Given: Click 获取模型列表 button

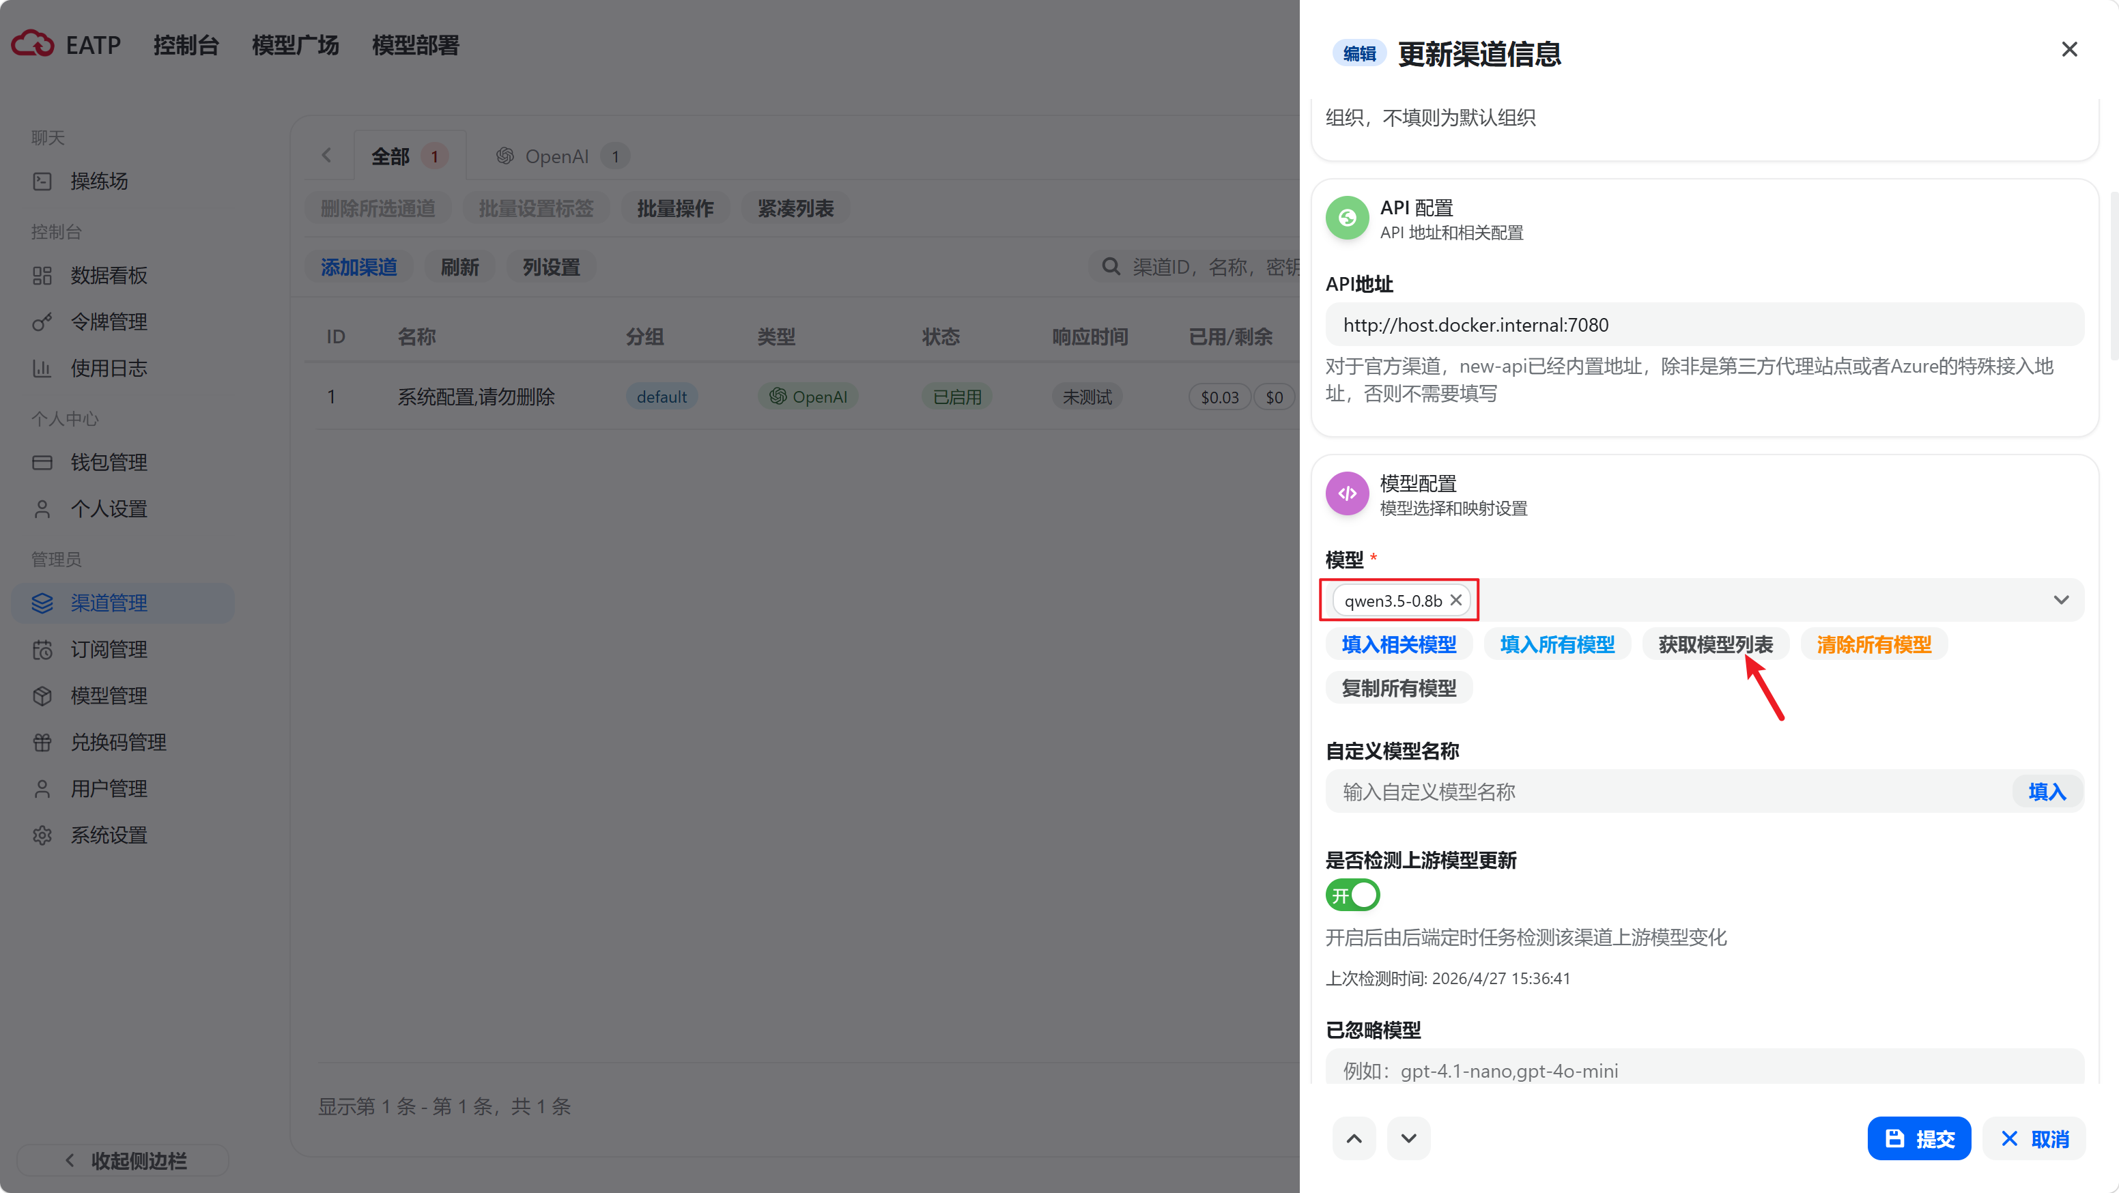Looking at the screenshot, I should [1715, 644].
